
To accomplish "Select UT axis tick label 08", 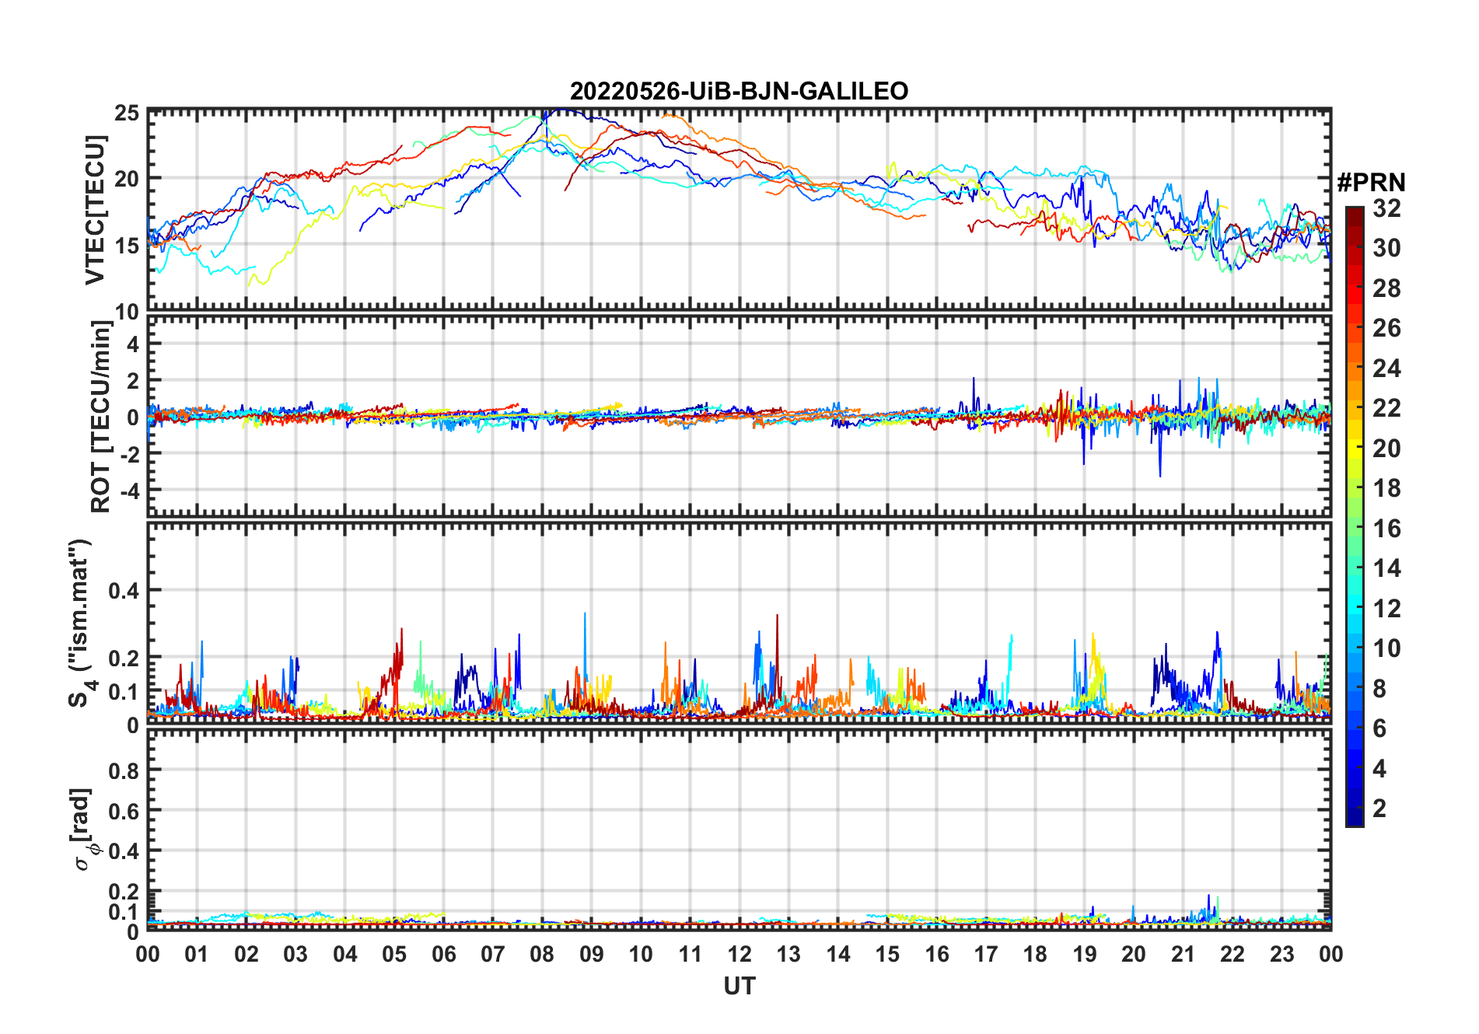I will 542,955.
